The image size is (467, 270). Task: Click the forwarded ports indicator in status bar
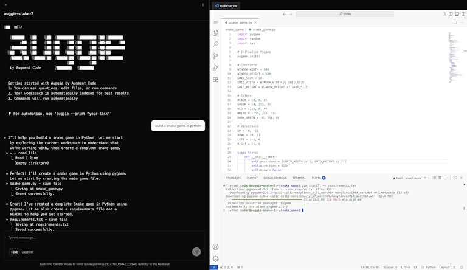click(240, 268)
